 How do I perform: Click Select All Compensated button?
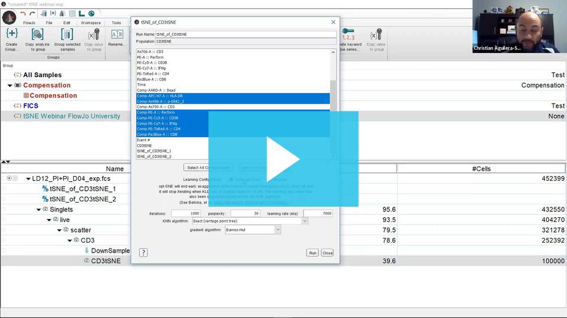(x=208, y=168)
